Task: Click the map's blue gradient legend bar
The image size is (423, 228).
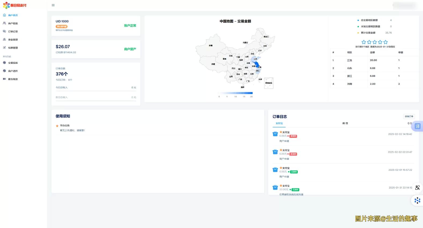Action: (236, 93)
